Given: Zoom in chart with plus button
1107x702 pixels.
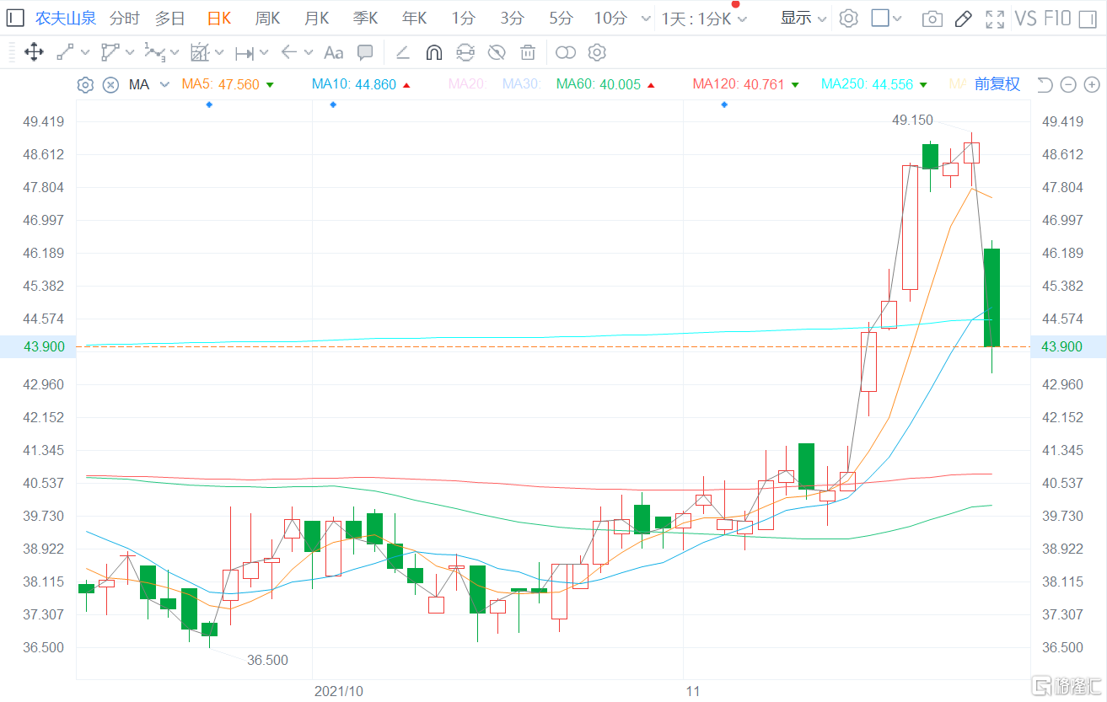Looking at the screenshot, I should [x=1092, y=84].
